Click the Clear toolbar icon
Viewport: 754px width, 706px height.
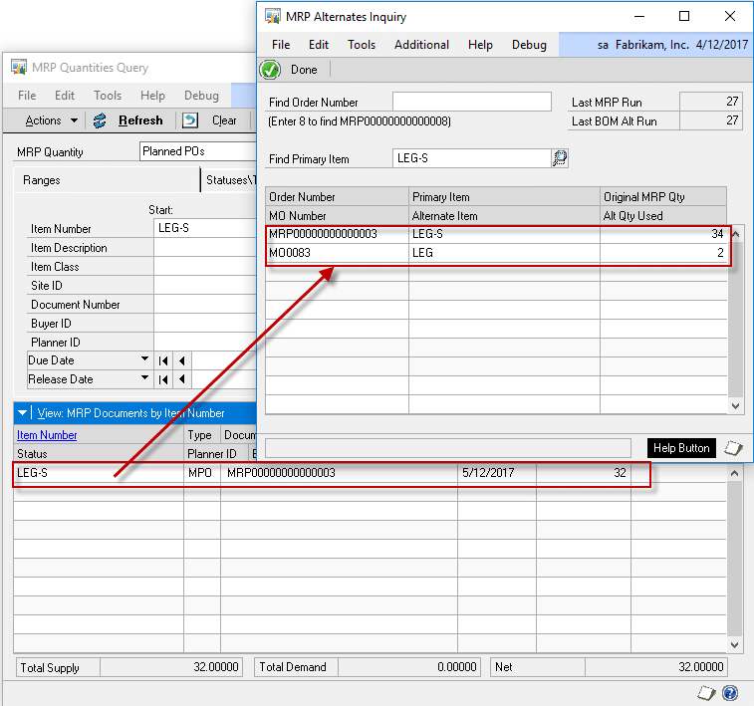click(190, 120)
